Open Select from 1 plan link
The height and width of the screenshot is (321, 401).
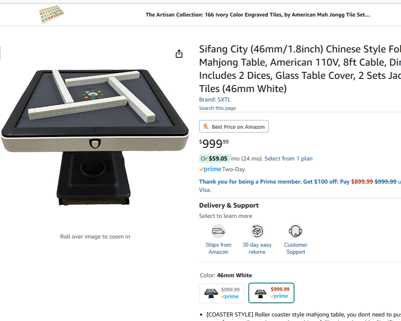pos(288,158)
